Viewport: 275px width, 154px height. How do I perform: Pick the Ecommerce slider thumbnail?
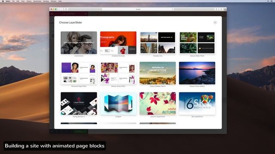[79, 43]
